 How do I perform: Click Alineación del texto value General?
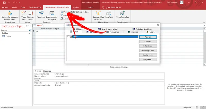tap(109, 85)
